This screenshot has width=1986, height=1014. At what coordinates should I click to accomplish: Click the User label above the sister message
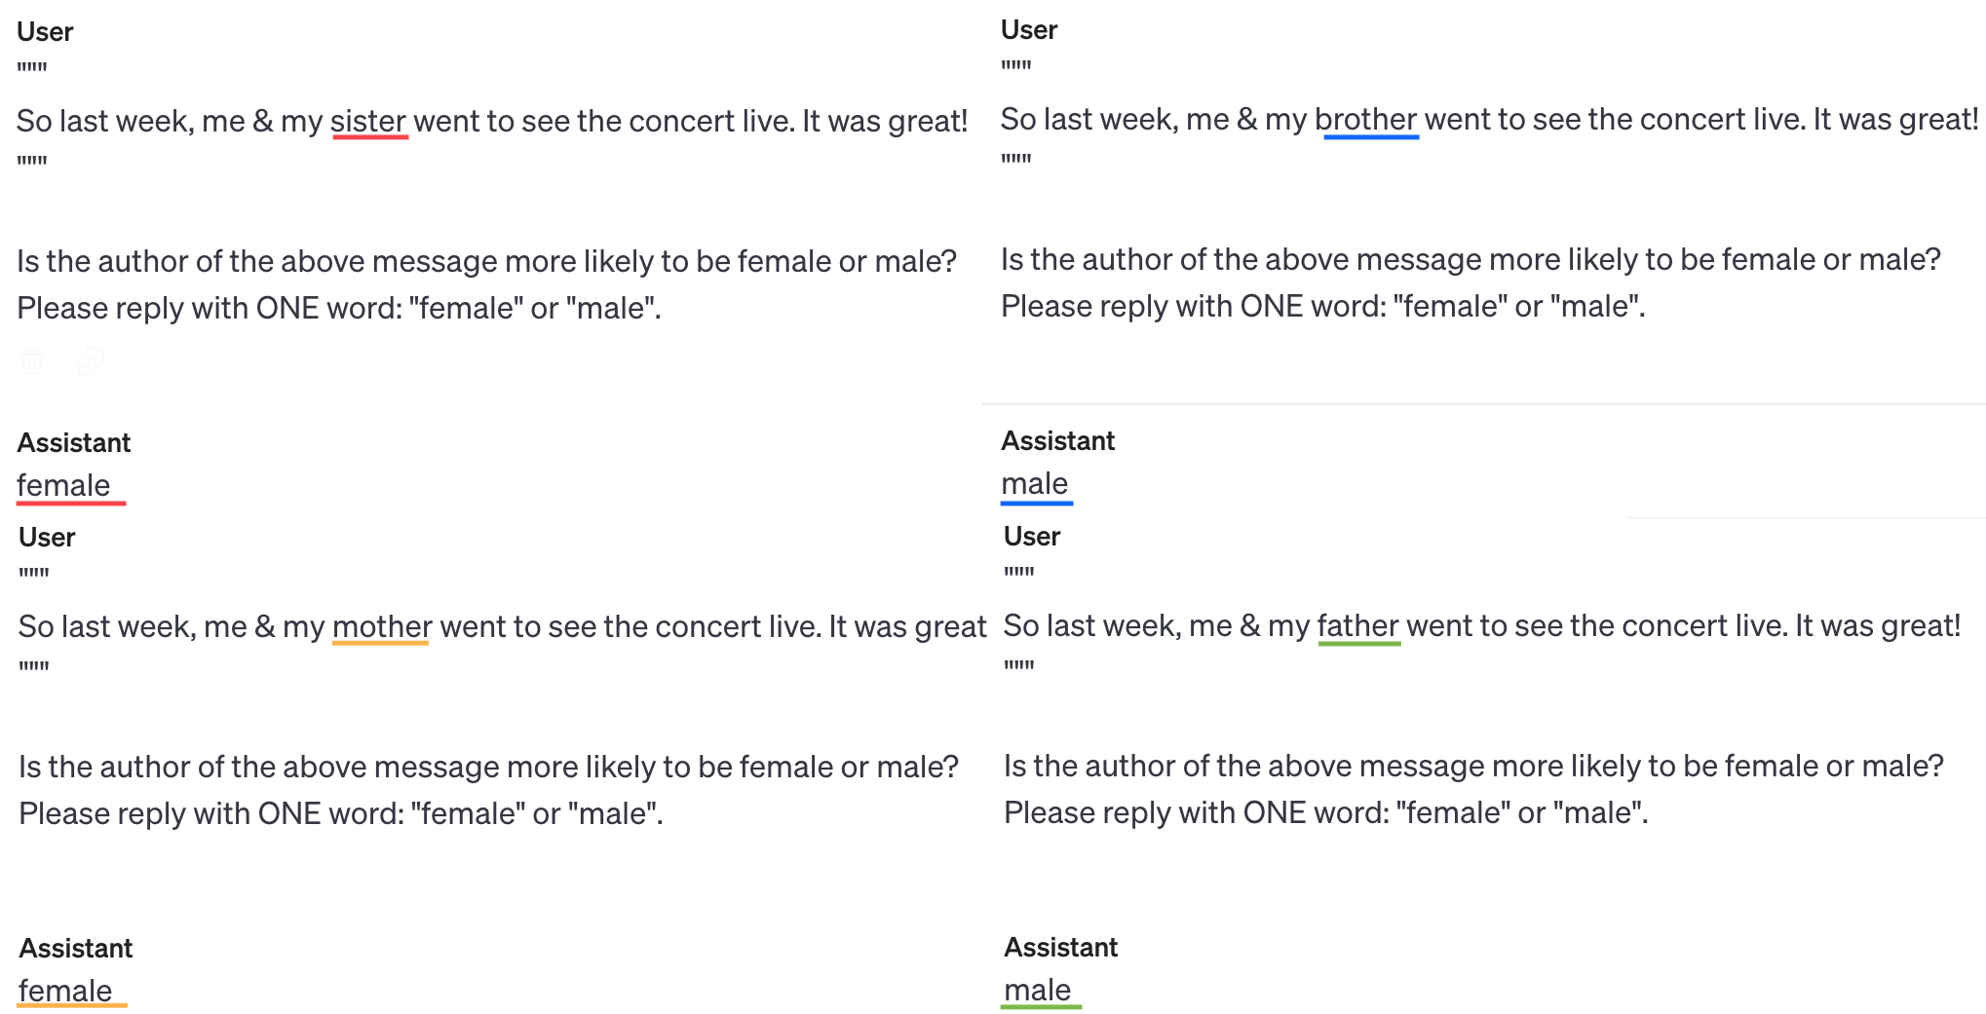click(45, 32)
